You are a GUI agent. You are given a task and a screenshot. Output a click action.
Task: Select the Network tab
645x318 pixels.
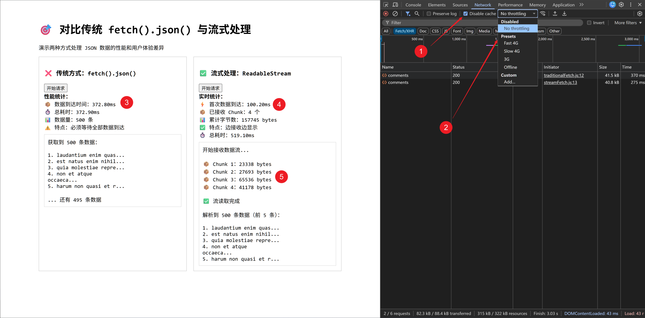(482, 5)
